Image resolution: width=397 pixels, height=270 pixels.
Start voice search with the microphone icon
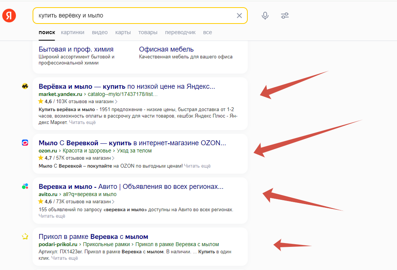[265, 16]
